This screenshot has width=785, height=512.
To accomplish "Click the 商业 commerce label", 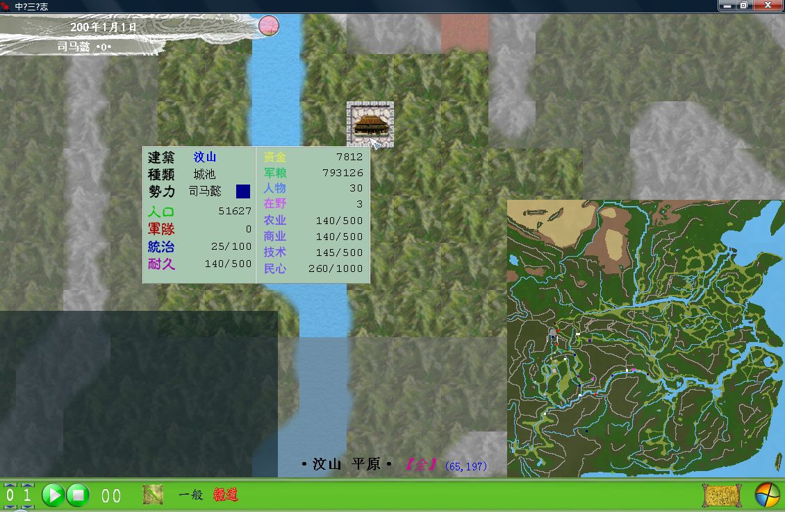I will click(x=275, y=236).
